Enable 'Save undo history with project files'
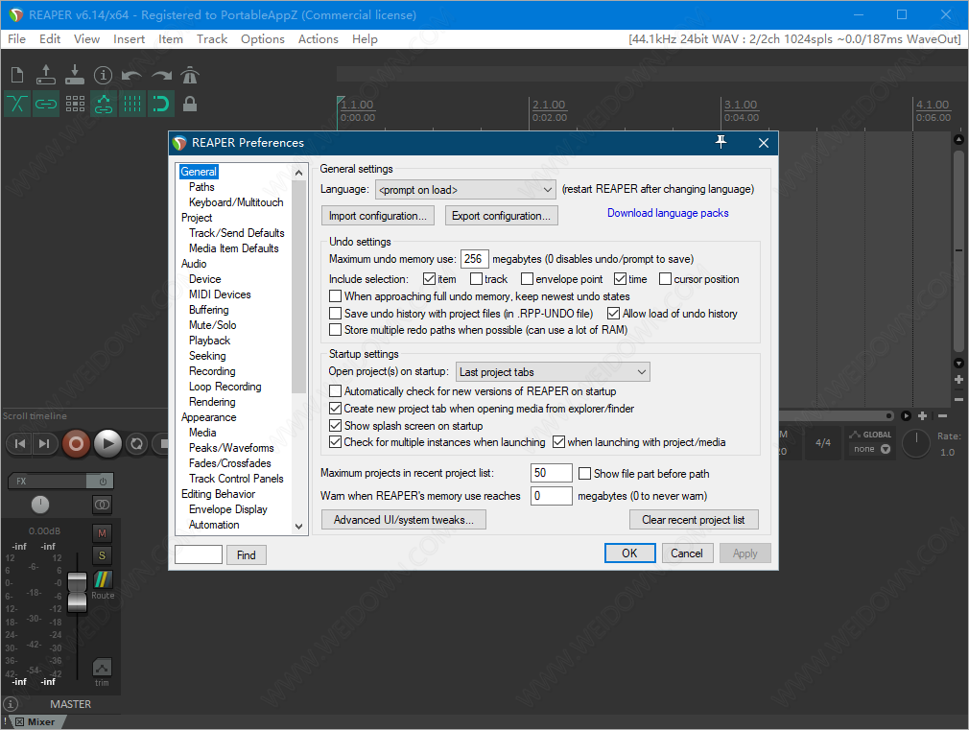The width and height of the screenshot is (969, 730). [x=336, y=314]
